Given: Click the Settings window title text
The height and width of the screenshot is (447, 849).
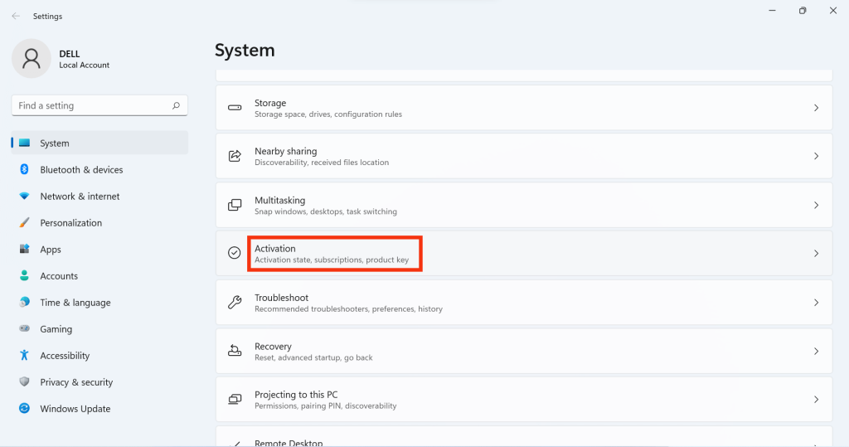Looking at the screenshot, I should pyautogui.click(x=47, y=17).
